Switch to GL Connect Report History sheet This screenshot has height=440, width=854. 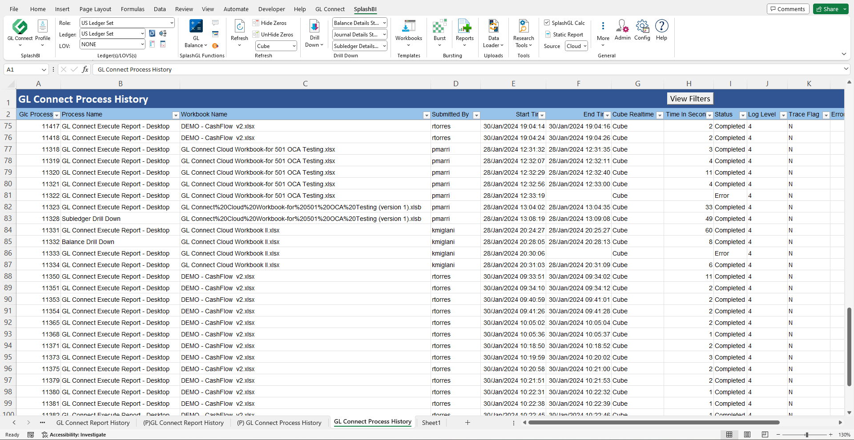(93, 423)
